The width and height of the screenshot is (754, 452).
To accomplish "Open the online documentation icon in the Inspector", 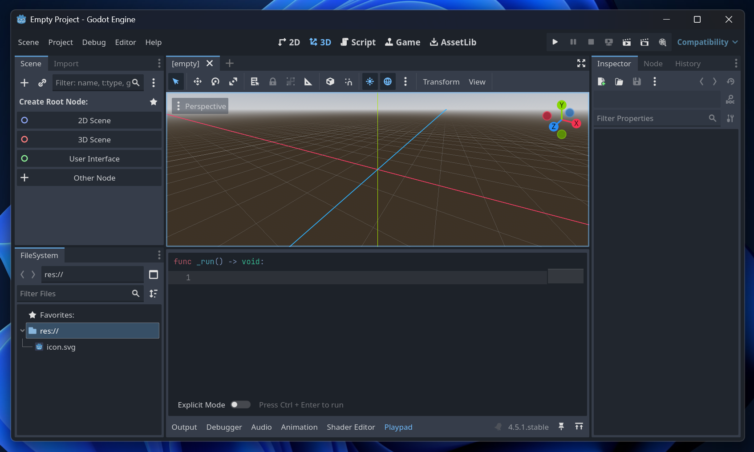I will (730, 99).
